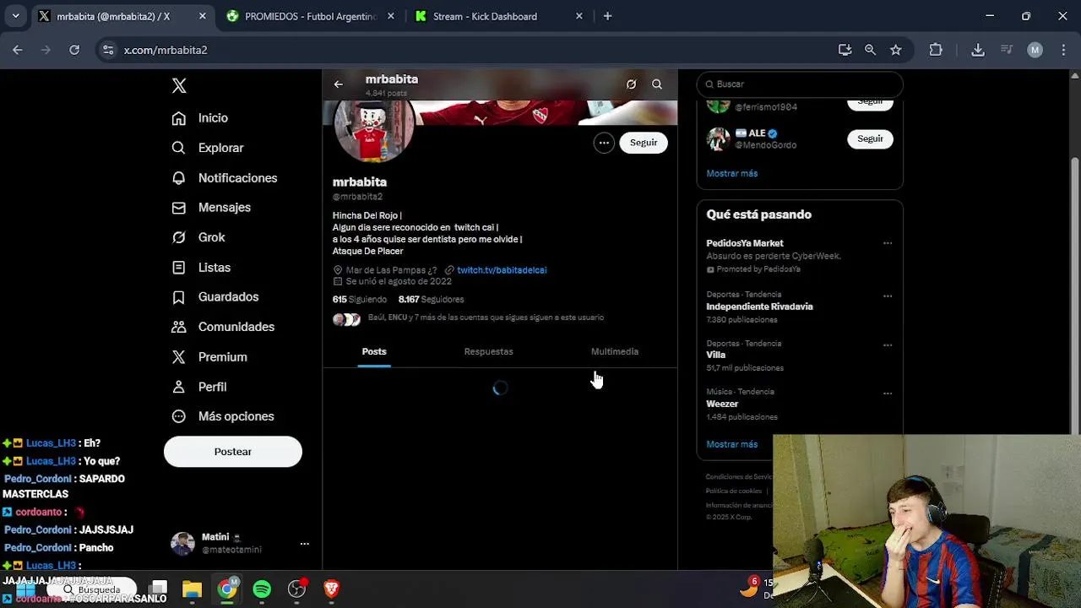Open File Explorer from the taskbar

pos(193,589)
